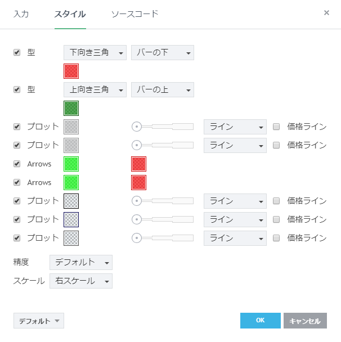Click the last プロット transparent color swatch
This screenshot has height=342, width=341.
71,238
